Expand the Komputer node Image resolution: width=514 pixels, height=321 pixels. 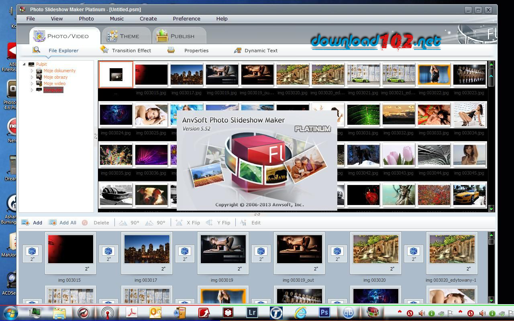(x=32, y=90)
